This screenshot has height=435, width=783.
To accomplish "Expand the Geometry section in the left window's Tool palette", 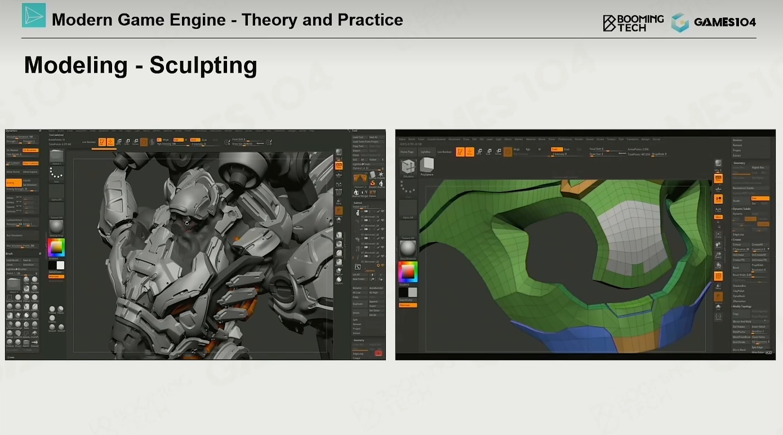I will tap(359, 340).
